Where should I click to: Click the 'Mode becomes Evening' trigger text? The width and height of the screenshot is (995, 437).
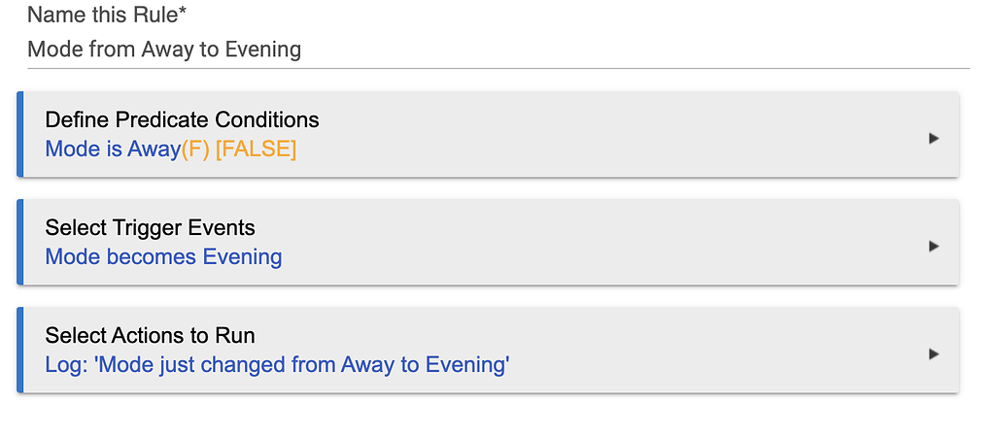click(x=163, y=257)
